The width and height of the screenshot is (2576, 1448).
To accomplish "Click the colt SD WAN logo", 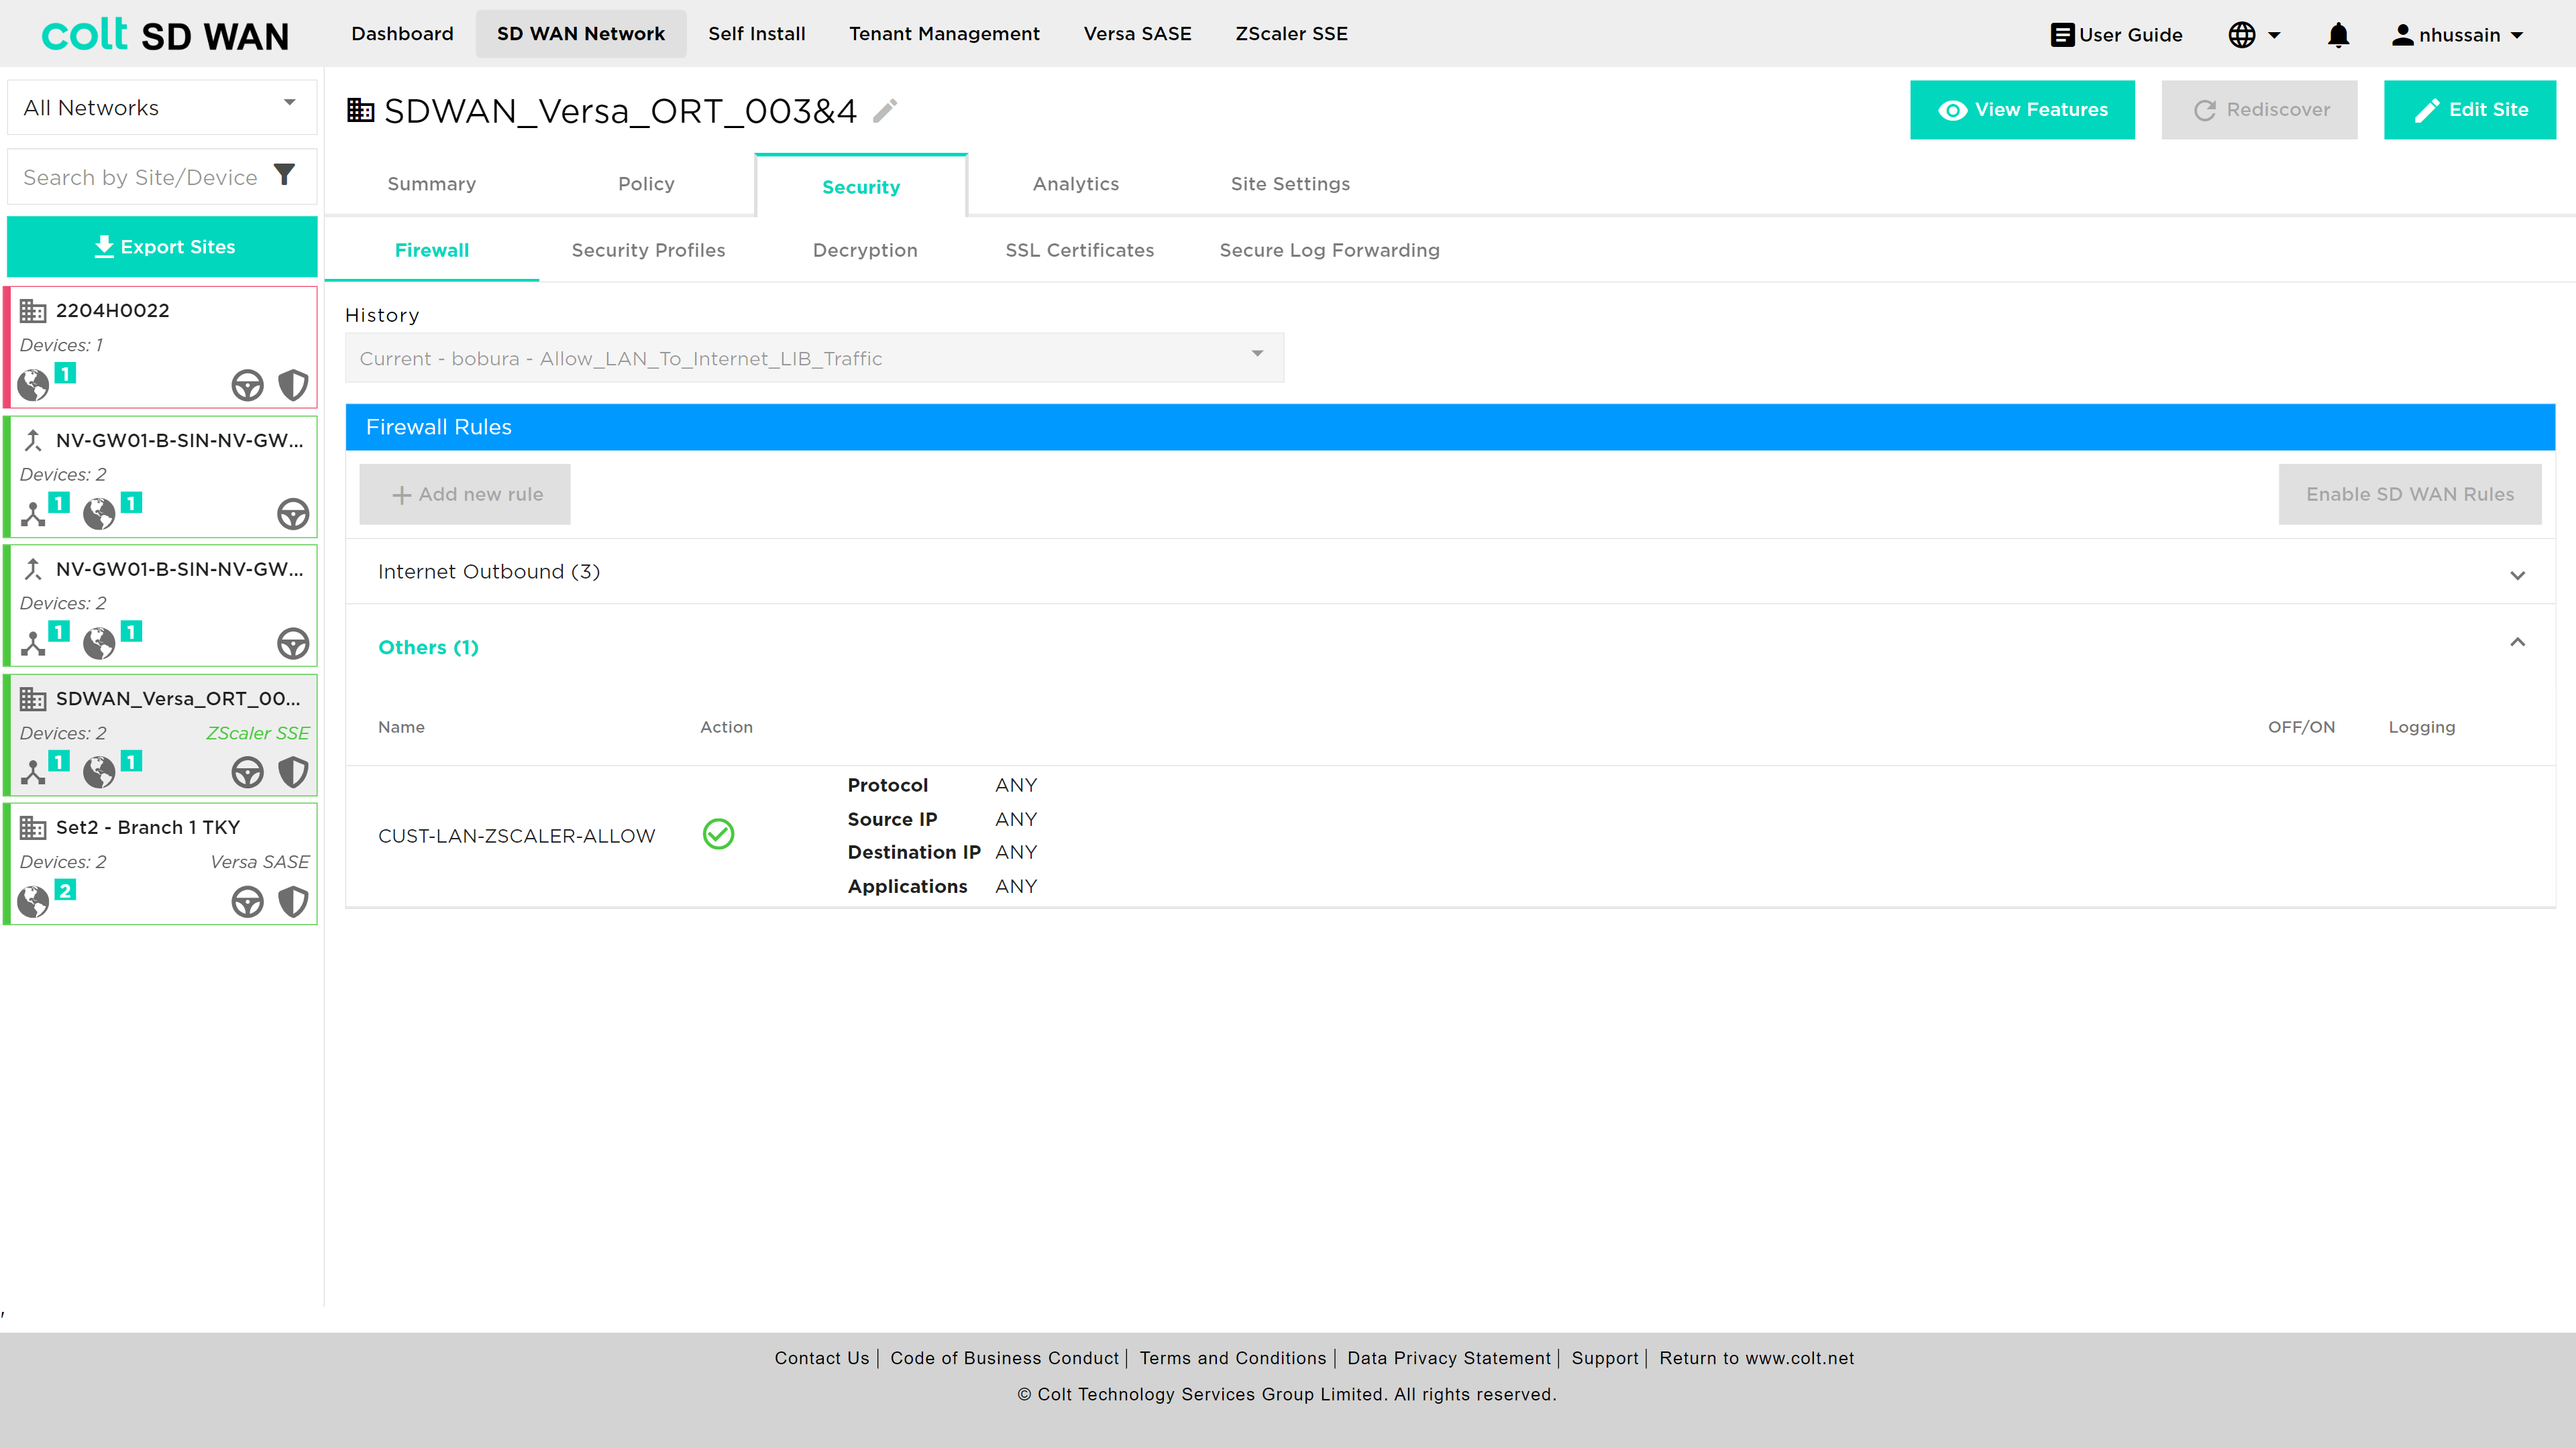I will [x=165, y=35].
